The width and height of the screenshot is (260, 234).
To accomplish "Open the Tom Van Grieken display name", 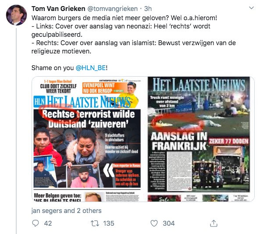I will [58, 9].
